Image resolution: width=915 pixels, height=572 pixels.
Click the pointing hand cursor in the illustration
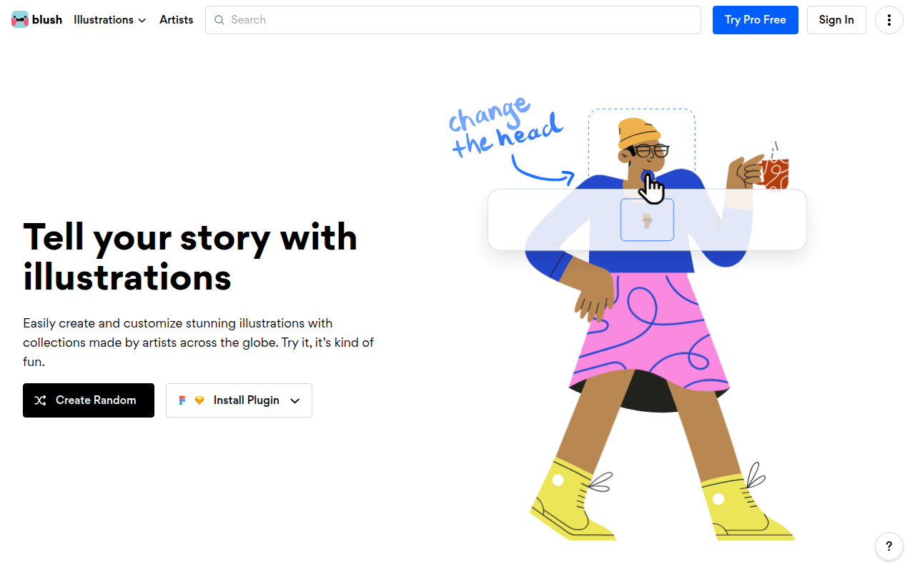651,188
